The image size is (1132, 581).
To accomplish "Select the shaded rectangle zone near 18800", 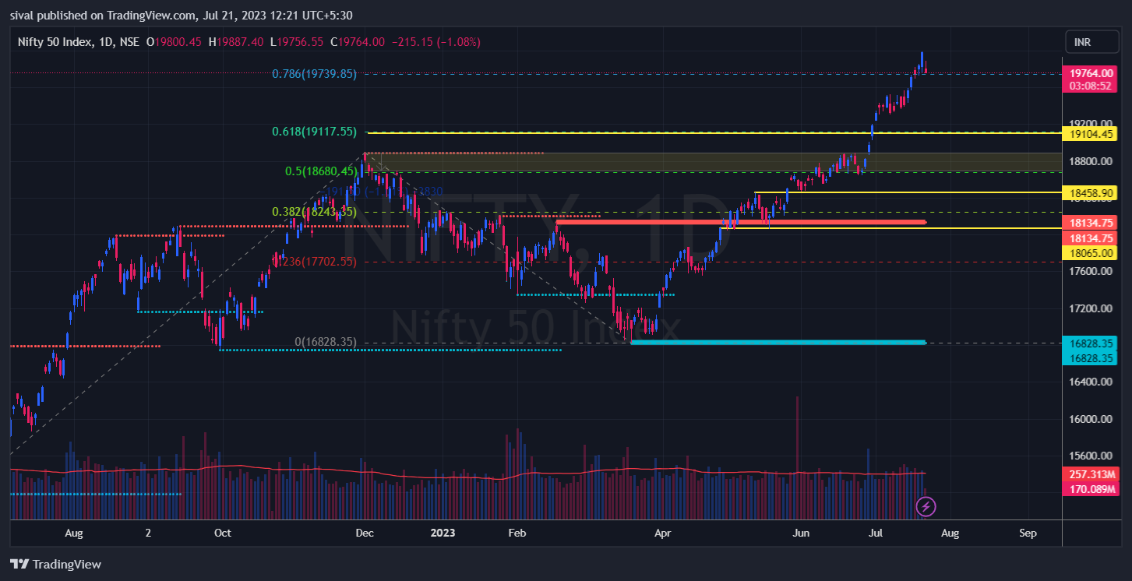I will (714, 162).
